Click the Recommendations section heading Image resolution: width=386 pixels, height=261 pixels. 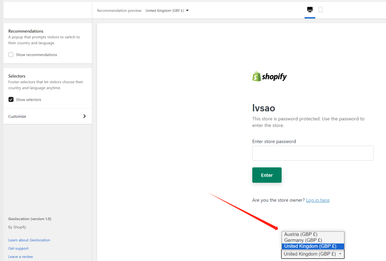pyautogui.click(x=26, y=31)
